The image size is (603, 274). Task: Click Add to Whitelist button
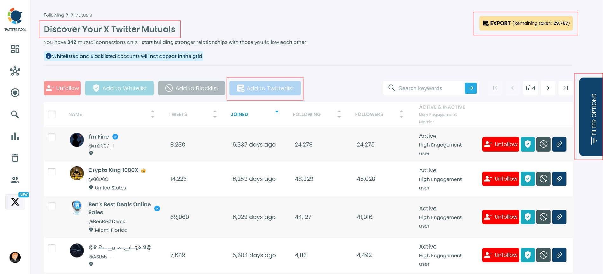pos(119,88)
